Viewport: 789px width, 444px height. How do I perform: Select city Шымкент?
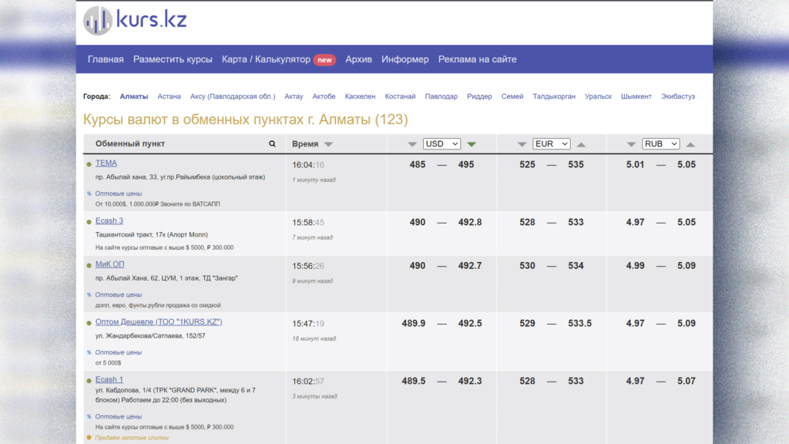[636, 96]
